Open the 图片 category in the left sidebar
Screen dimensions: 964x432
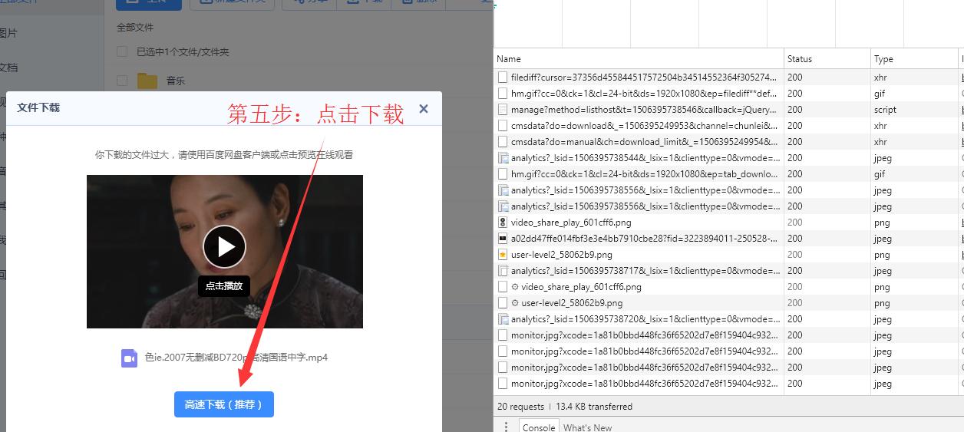pyautogui.click(x=8, y=34)
